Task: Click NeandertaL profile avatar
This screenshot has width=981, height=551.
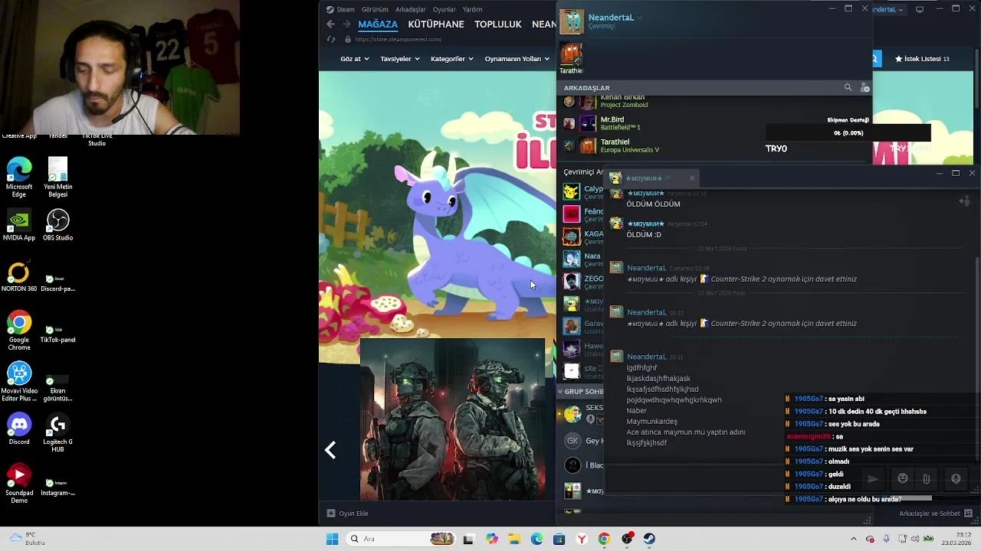Action: pyautogui.click(x=571, y=21)
